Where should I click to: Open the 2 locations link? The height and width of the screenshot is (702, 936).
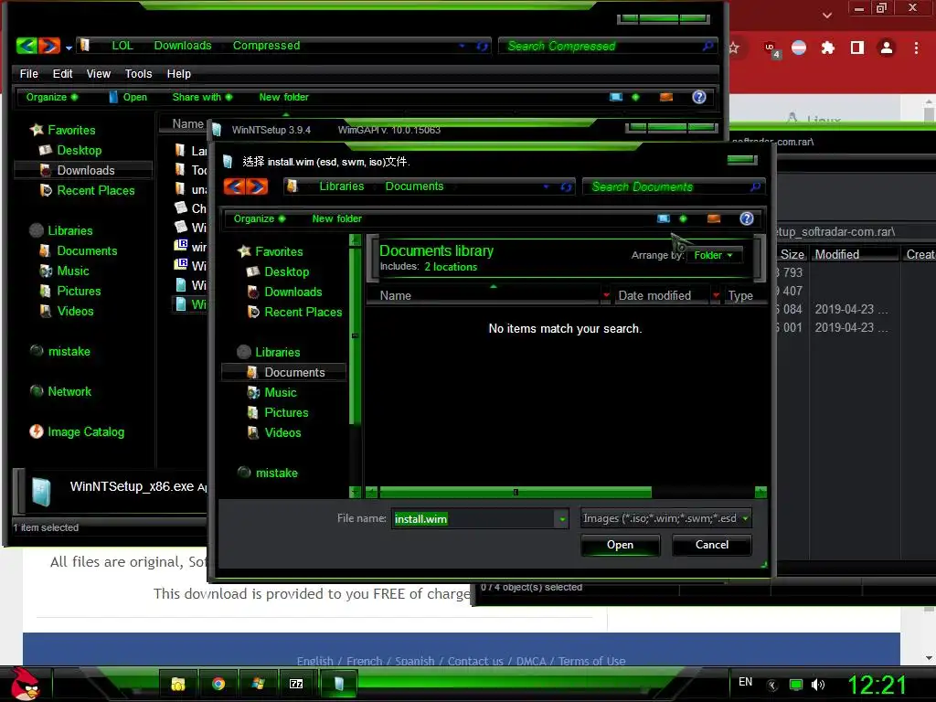pyautogui.click(x=451, y=267)
